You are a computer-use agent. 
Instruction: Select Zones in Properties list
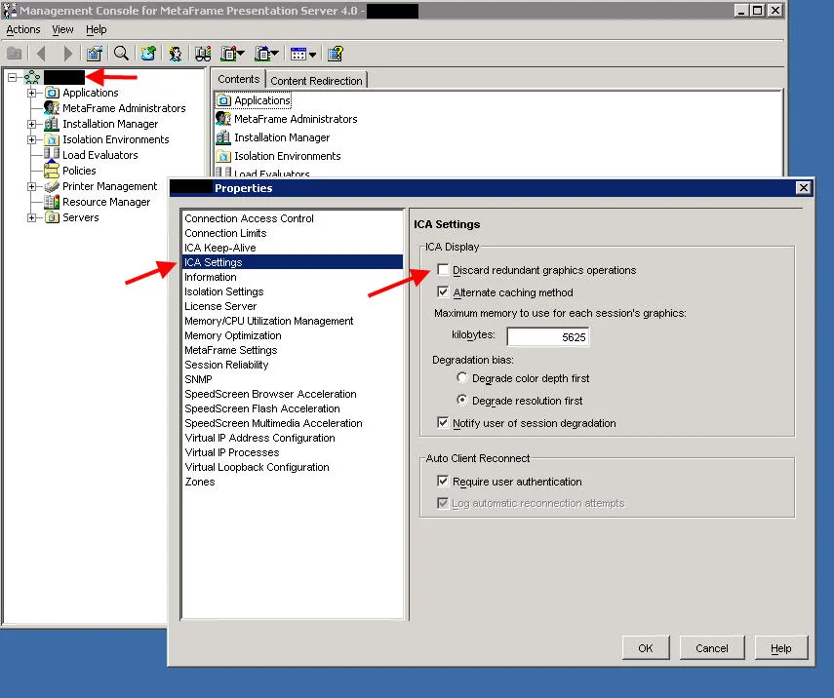(x=293, y=482)
